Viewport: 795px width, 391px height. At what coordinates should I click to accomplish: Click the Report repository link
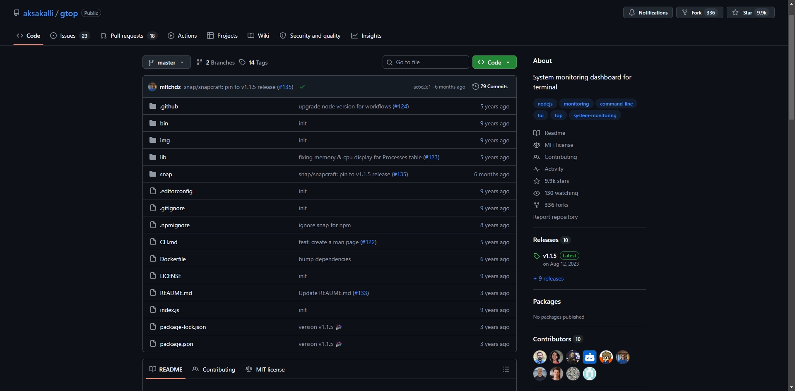coord(555,217)
